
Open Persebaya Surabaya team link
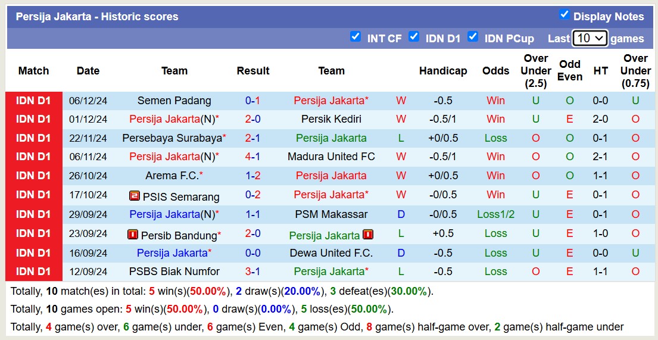(x=171, y=138)
